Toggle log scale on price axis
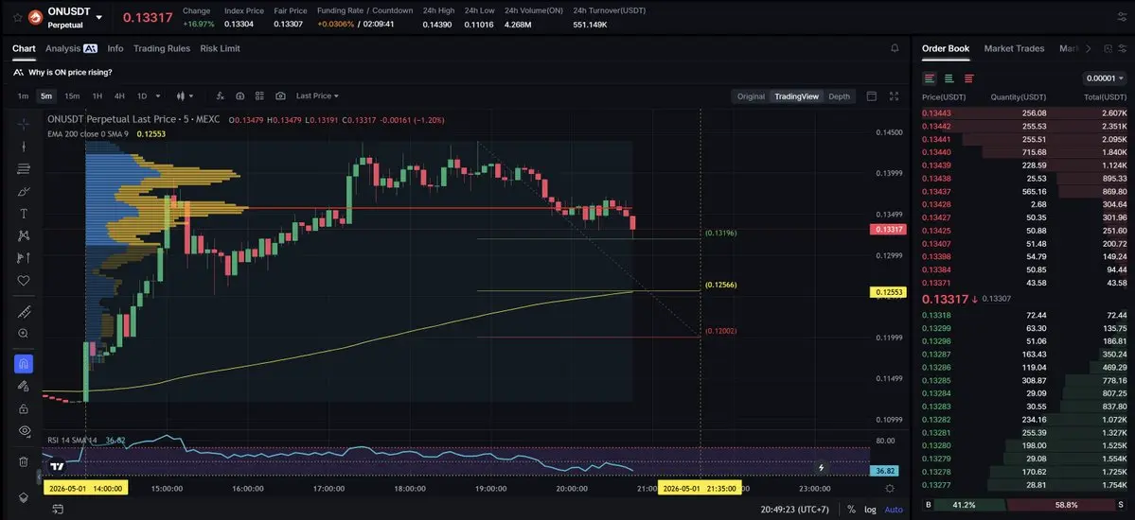 (870, 510)
